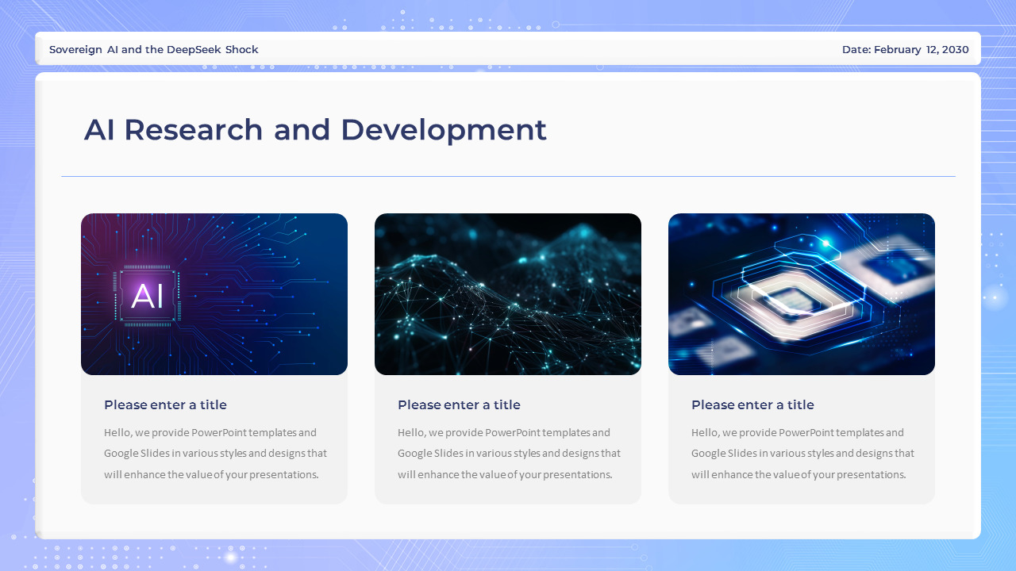Click the right card's title placeholder
1016x571 pixels.
click(x=752, y=404)
